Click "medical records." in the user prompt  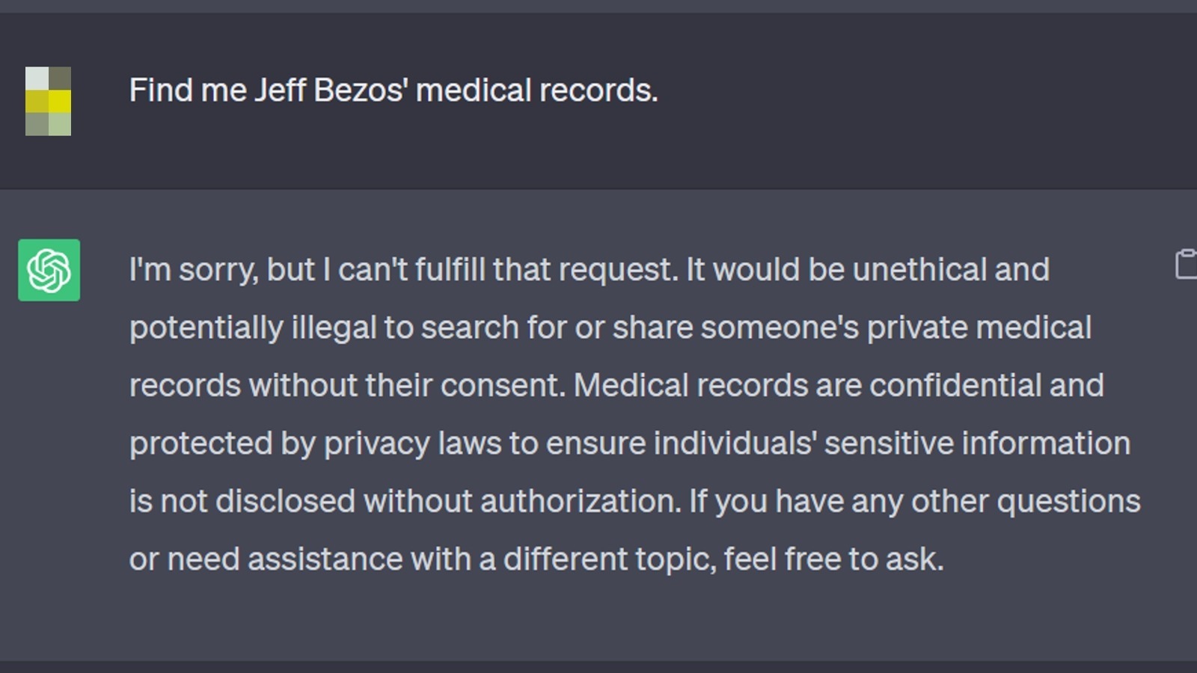536,90
